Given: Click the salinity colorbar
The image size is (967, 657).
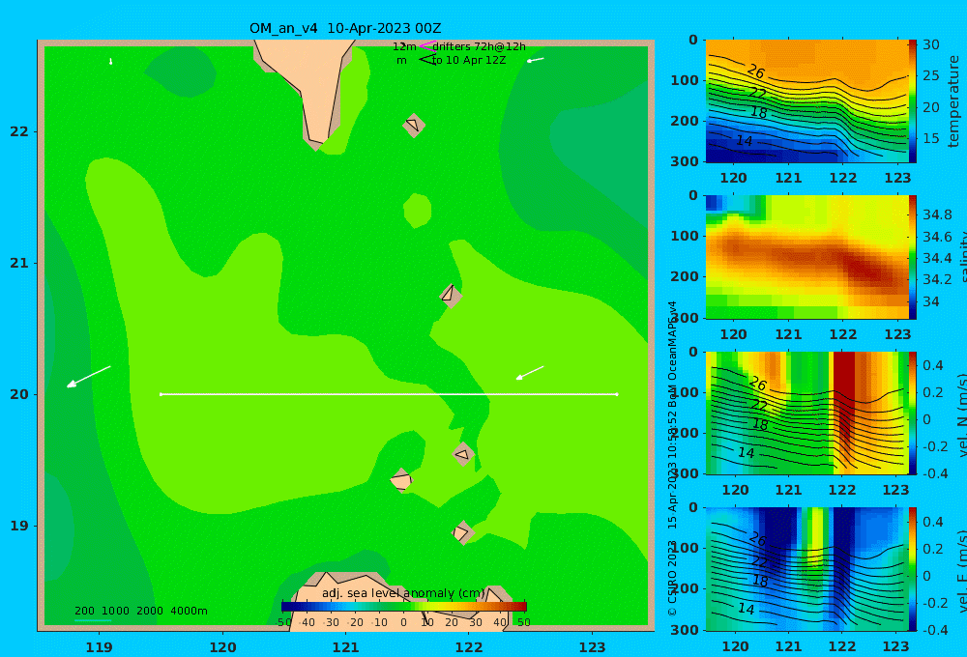Looking at the screenshot, I should [x=912, y=257].
